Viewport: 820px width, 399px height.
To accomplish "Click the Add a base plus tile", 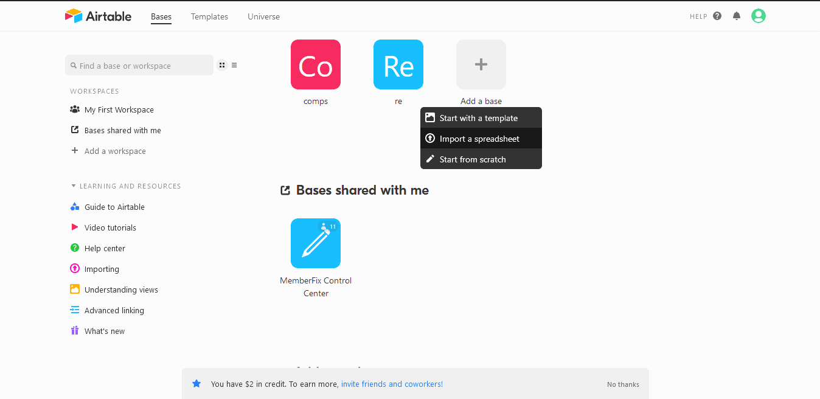I will [481, 64].
